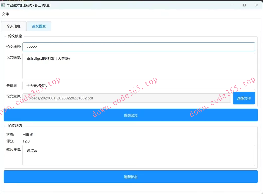Submit with the 提交论文 button
Image resolution: width=263 pixels, height=194 pixels.
pos(131,115)
